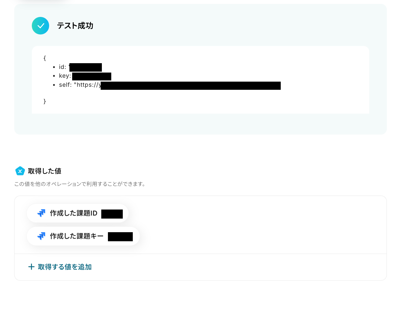Click the green checkmark success icon

point(40,26)
